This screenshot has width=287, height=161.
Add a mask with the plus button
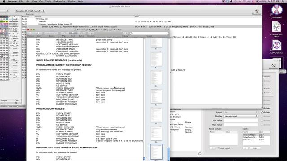244,148
